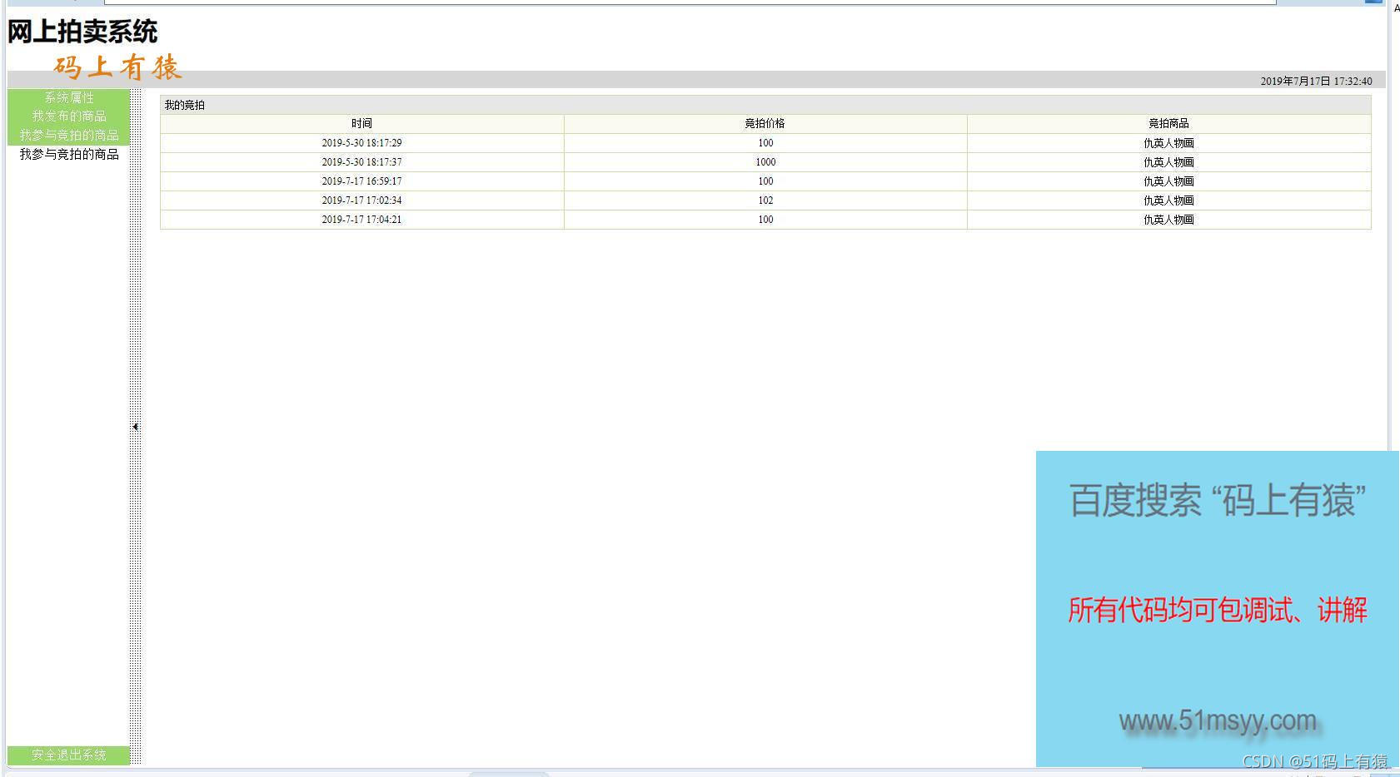The image size is (1400, 777).
Task: Click 仇英人物画 in the 18:17:29 row
Action: [x=1168, y=143]
